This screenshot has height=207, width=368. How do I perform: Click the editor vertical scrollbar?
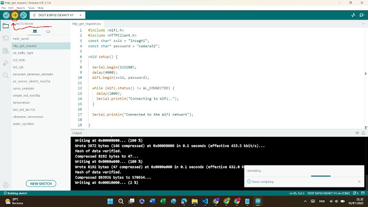coord(366,78)
